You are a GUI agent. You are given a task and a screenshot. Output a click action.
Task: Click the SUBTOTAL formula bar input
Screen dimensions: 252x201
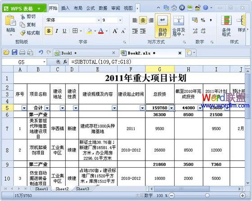tap(159, 62)
